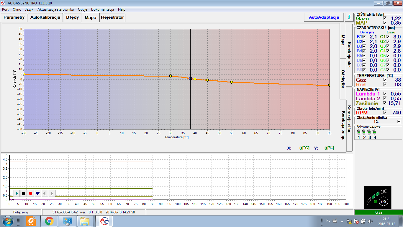Select the vertical Odchyłka side tab
The width and height of the screenshot is (403, 227).
pos(343,79)
